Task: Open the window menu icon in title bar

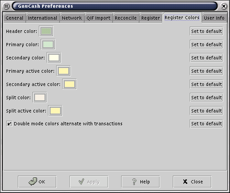Action: pos(6,6)
